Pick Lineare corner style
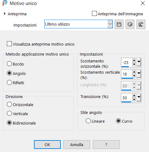The image size is (149, 152). 88,121
